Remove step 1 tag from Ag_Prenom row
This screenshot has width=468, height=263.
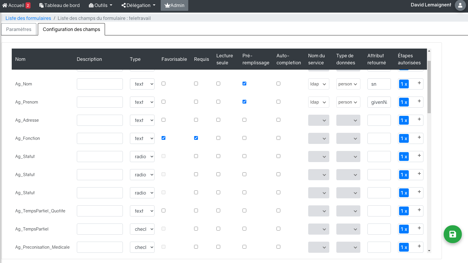[406, 102]
